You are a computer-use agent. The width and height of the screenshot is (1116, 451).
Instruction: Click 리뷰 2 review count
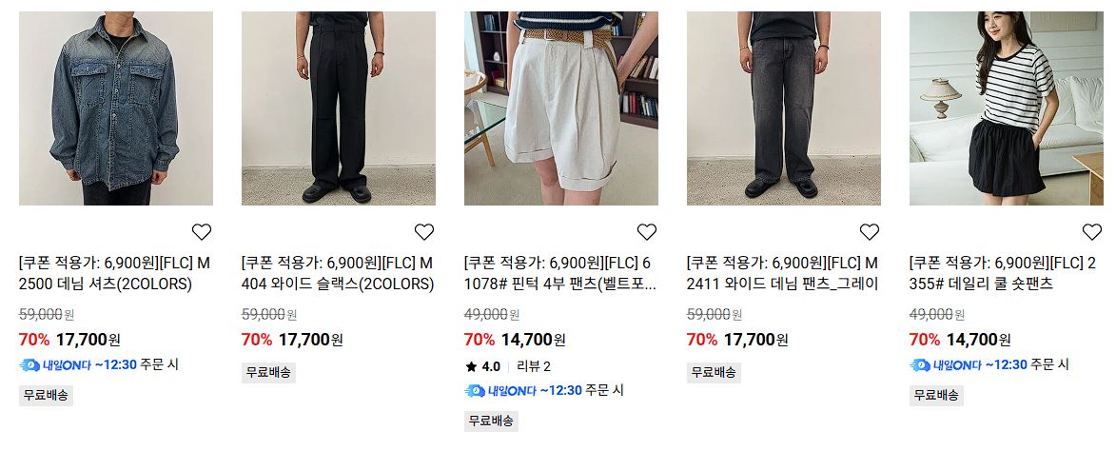[x=534, y=367]
